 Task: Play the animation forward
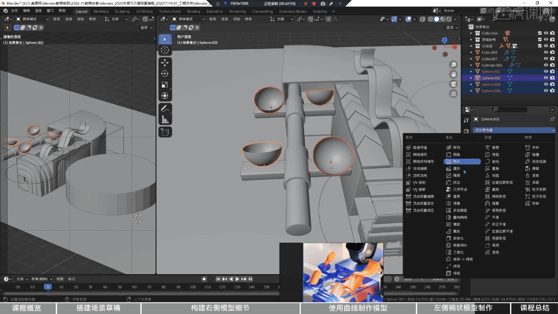[237, 279]
